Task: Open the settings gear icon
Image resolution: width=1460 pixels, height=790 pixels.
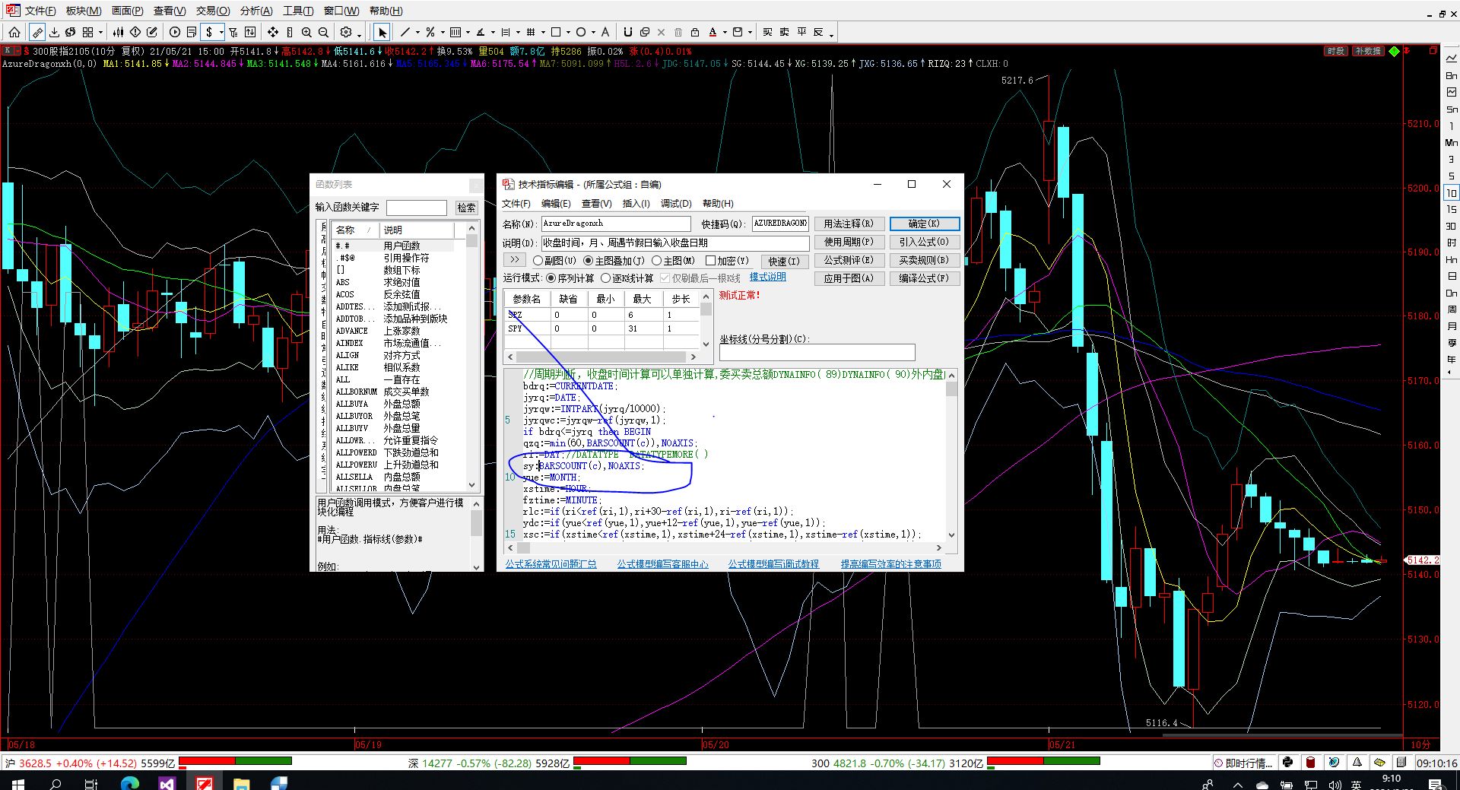Action: coord(346,32)
